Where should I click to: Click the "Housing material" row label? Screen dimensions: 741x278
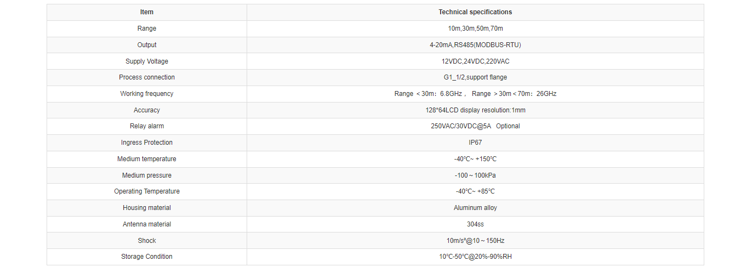147,208
